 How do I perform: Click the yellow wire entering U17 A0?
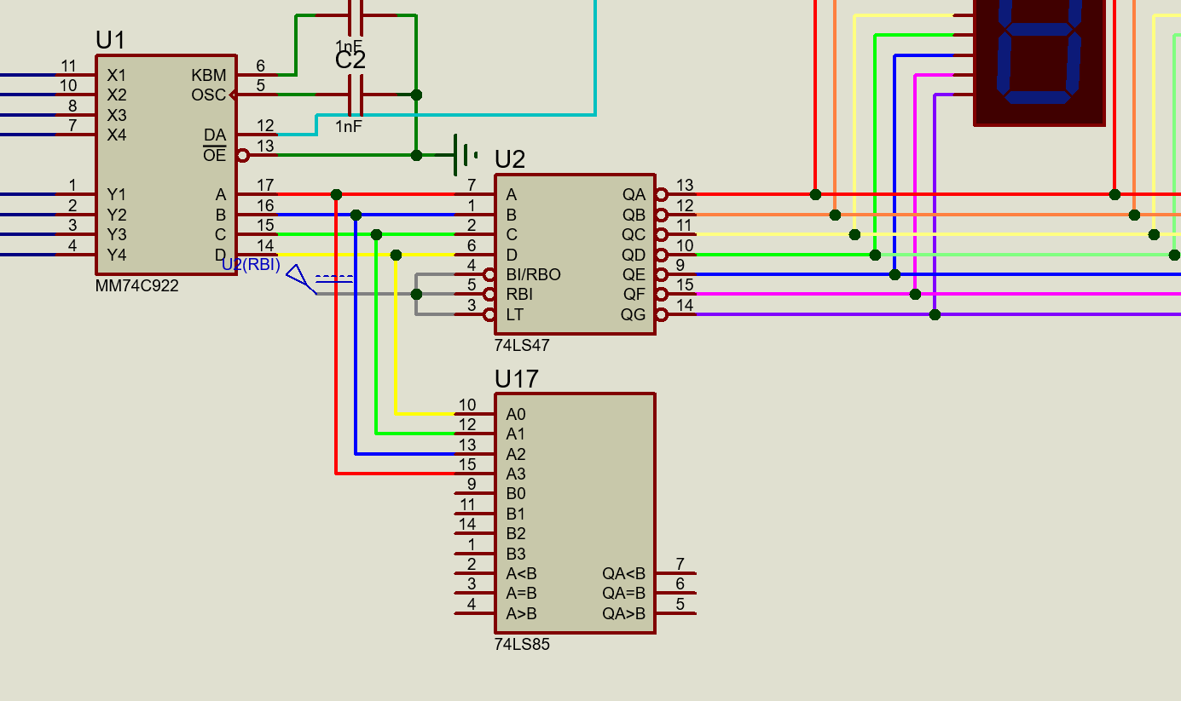[426, 413]
